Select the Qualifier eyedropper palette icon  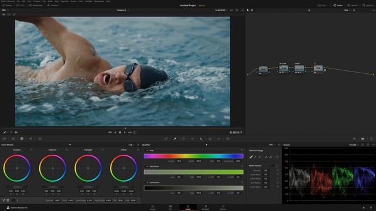175,139
